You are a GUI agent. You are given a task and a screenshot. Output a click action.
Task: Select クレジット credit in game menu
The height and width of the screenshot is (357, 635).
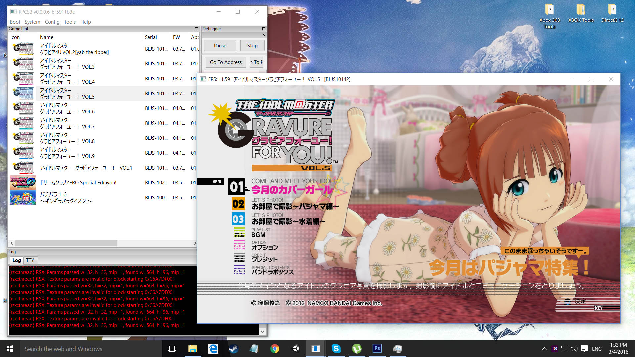point(265,259)
